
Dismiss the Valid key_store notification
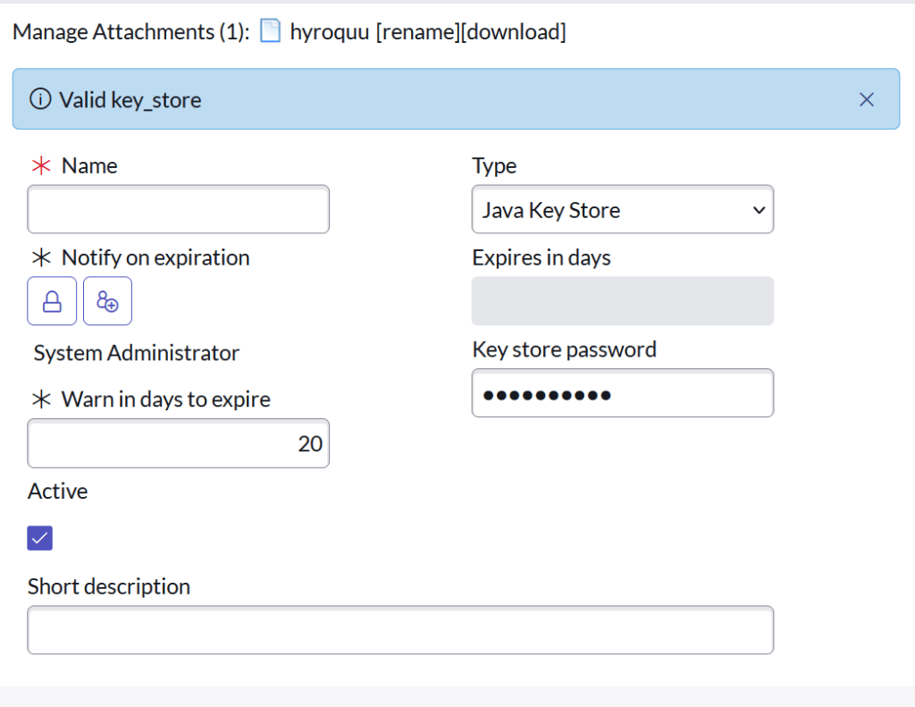[x=866, y=99]
